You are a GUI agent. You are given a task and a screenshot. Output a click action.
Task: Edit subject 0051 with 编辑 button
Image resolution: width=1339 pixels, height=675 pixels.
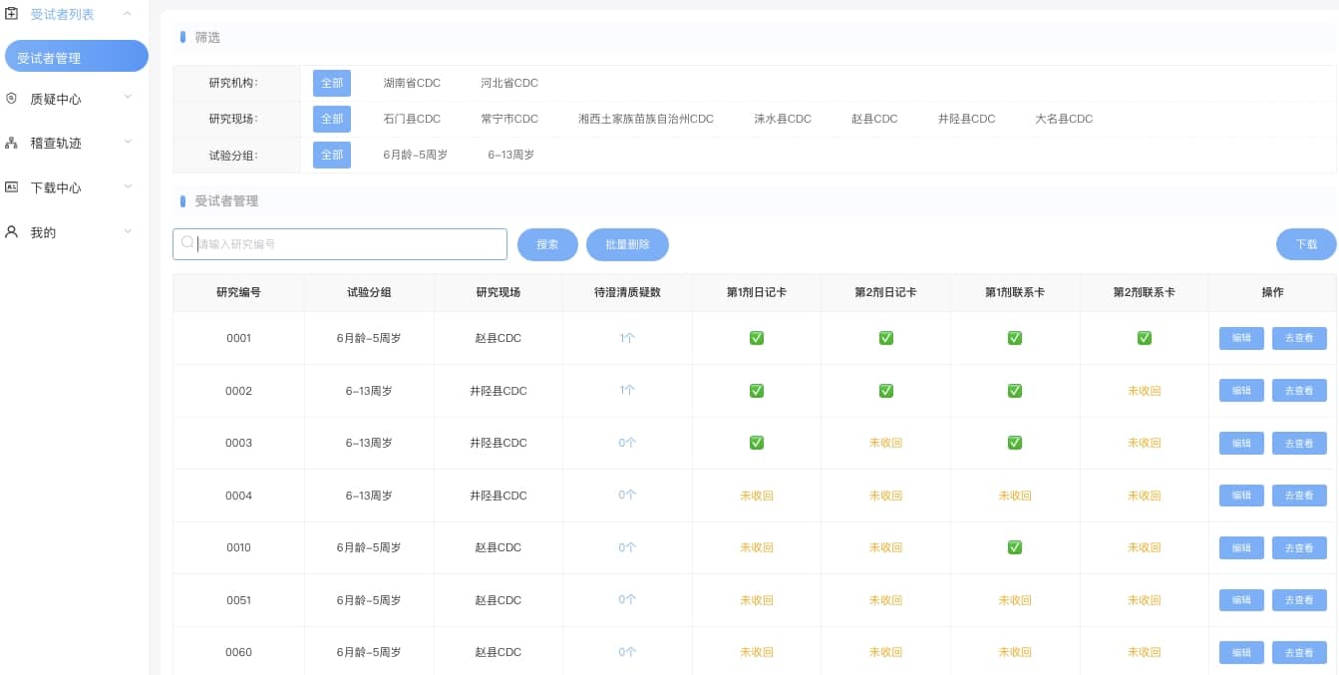(x=1241, y=600)
